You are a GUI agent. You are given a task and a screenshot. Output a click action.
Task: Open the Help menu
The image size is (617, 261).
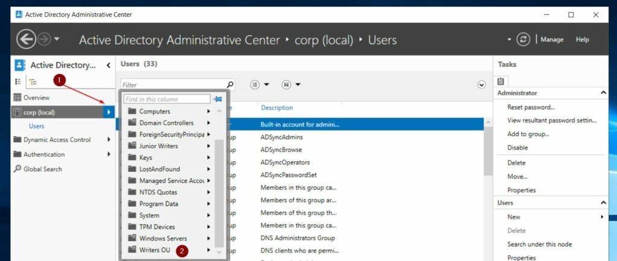583,39
